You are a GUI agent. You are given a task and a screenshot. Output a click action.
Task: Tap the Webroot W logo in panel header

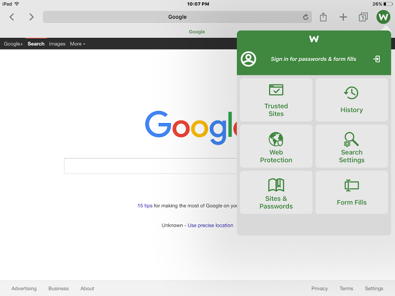[x=314, y=39]
